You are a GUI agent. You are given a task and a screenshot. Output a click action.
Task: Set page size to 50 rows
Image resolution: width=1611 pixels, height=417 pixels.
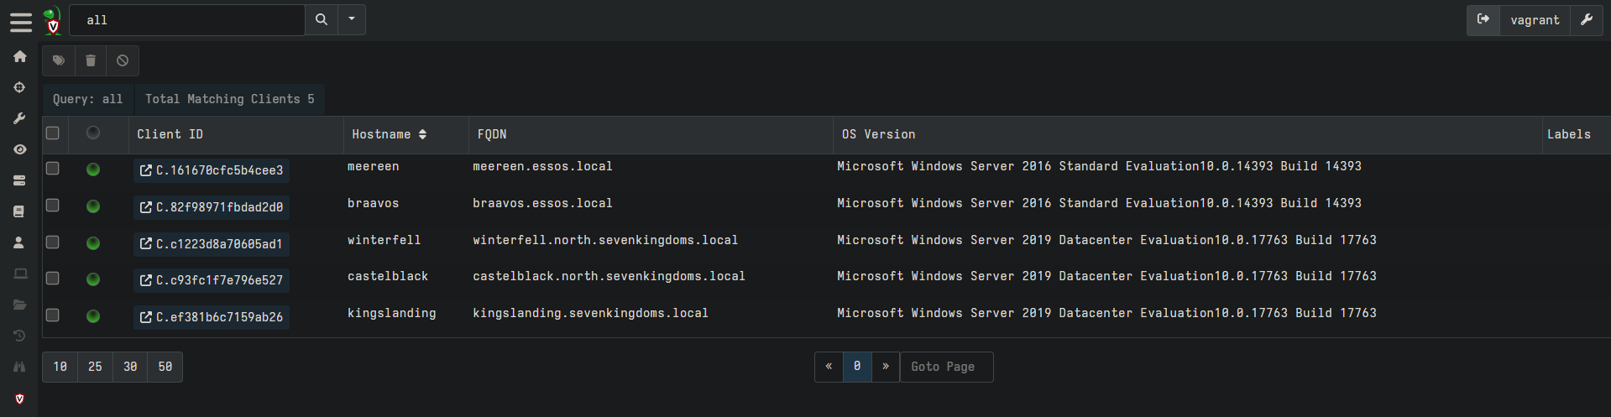click(165, 367)
